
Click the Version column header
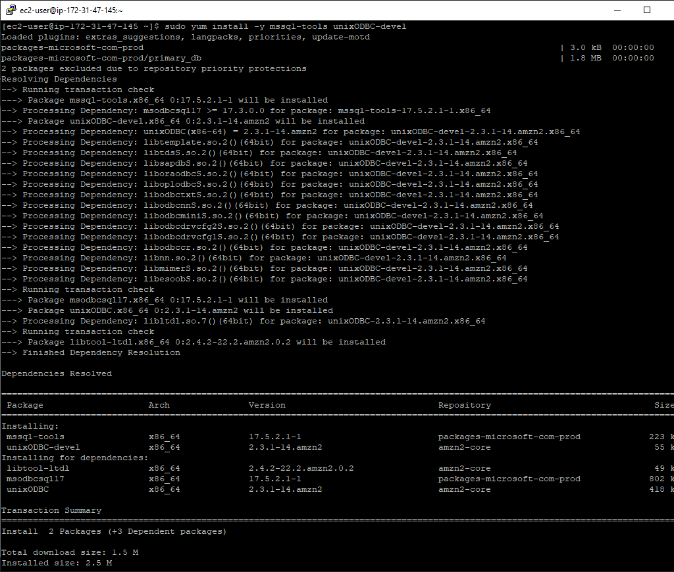(x=267, y=406)
